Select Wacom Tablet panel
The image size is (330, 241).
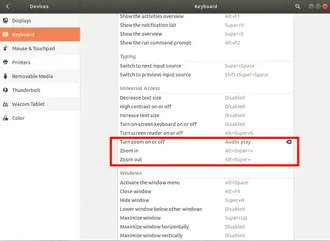click(40, 104)
